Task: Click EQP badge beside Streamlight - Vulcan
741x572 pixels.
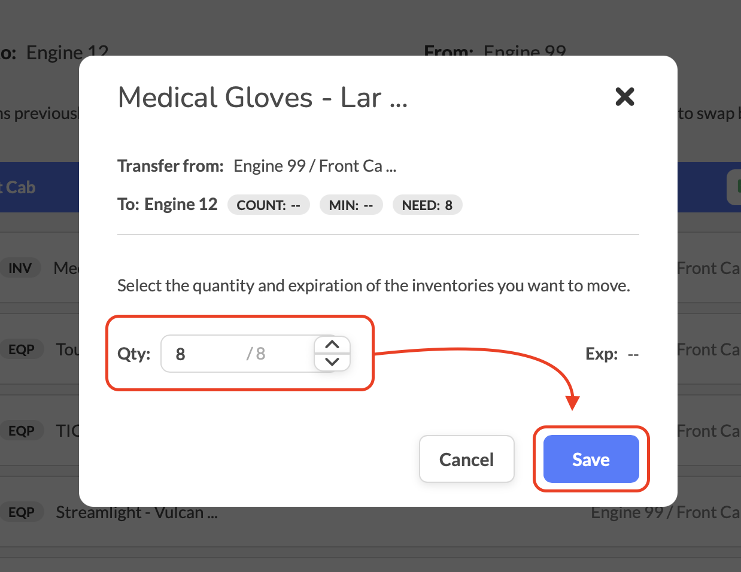Action: click(22, 512)
